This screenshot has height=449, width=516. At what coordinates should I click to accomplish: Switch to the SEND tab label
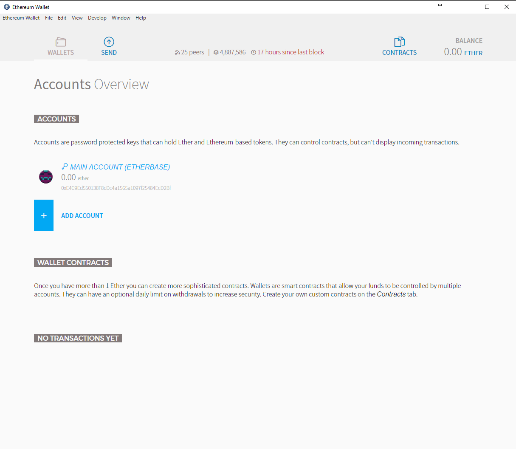pos(109,53)
